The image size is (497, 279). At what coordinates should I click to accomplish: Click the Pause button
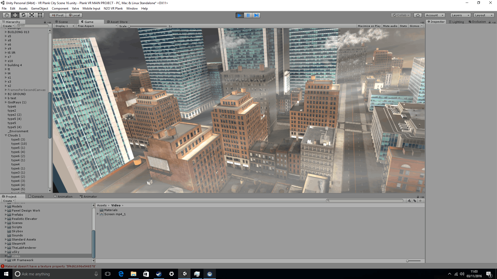(248, 15)
